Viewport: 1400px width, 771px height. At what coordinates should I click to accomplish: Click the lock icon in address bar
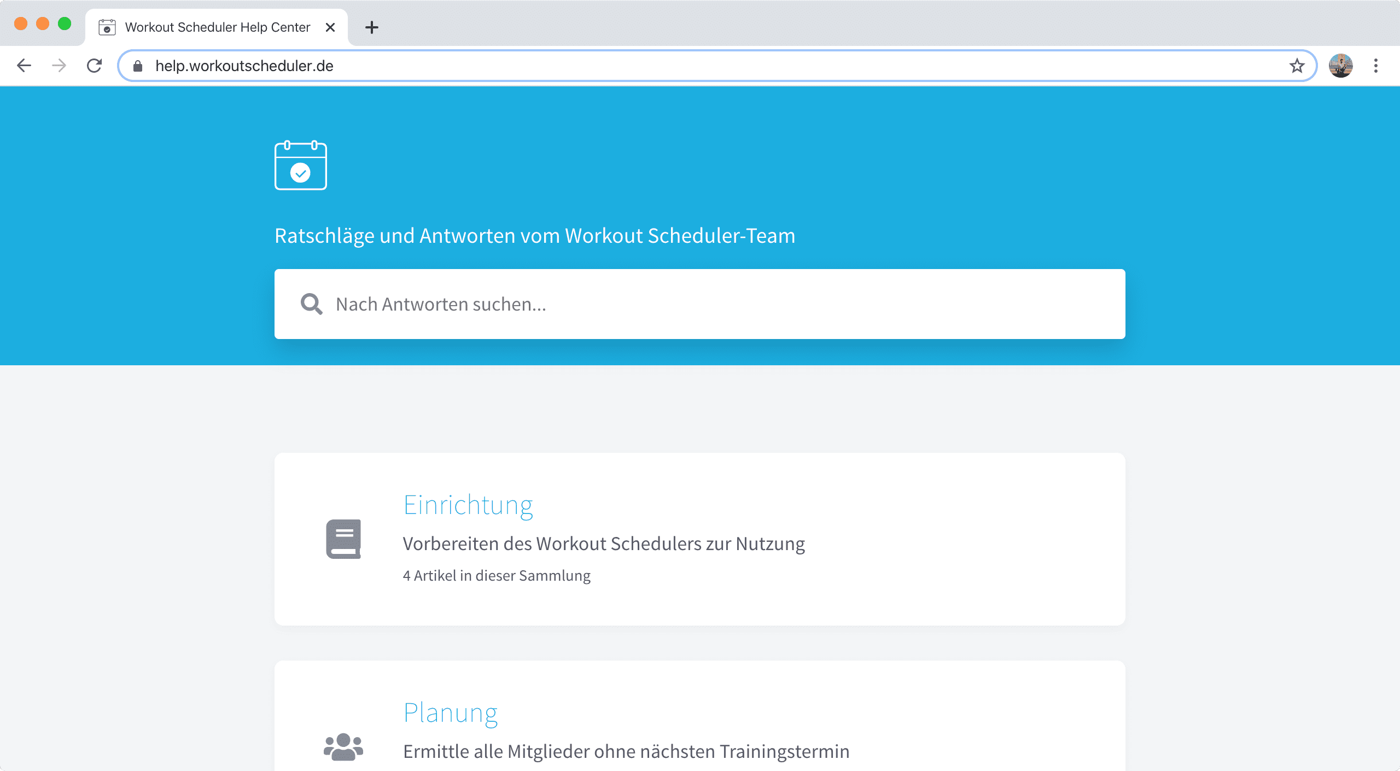[x=138, y=66]
